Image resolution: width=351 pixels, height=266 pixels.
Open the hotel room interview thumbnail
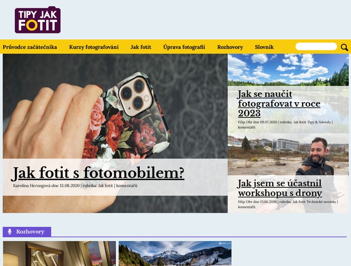(x=60, y=253)
